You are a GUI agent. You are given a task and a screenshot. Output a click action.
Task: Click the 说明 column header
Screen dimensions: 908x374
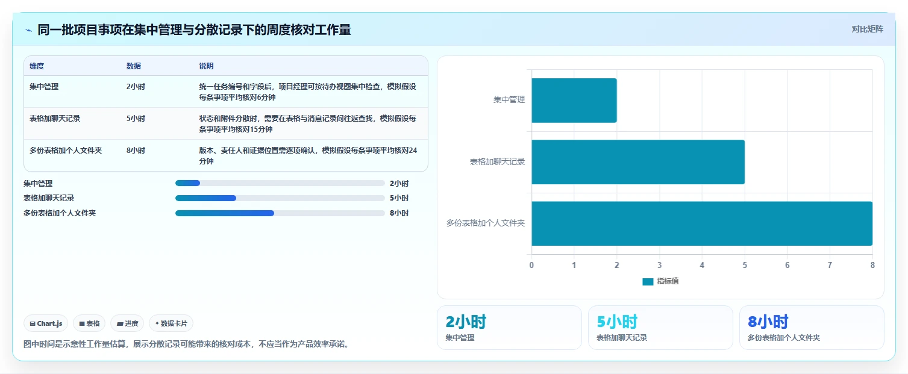click(207, 66)
